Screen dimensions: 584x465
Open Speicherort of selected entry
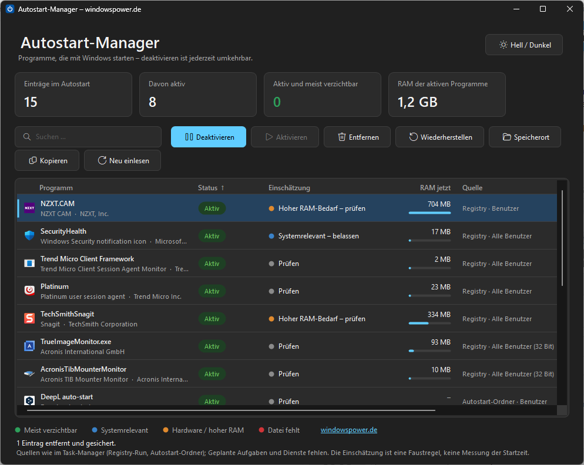(x=525, y=137)
